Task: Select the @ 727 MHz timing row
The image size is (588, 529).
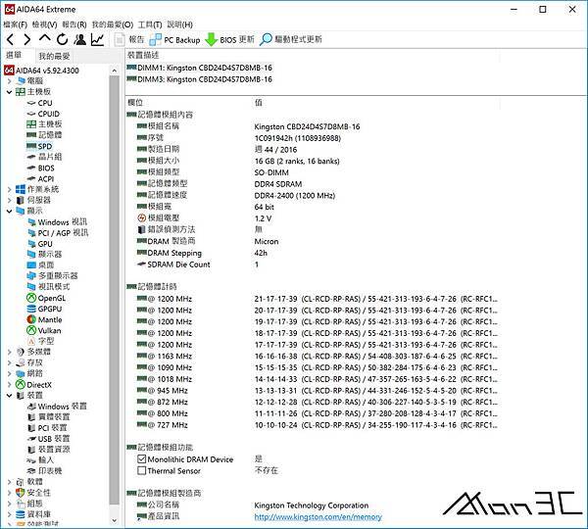Action: [318, 425]
